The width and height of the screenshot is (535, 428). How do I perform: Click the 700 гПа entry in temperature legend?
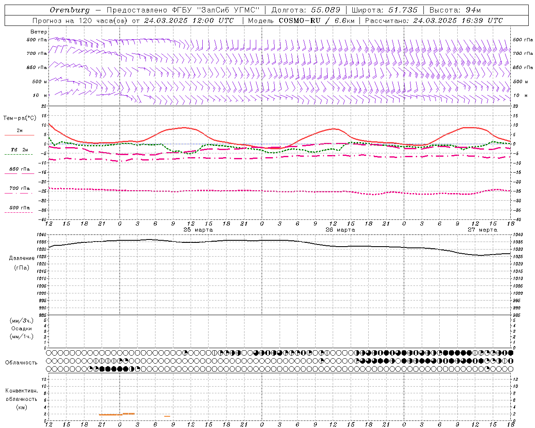click(x=20, y=189)
